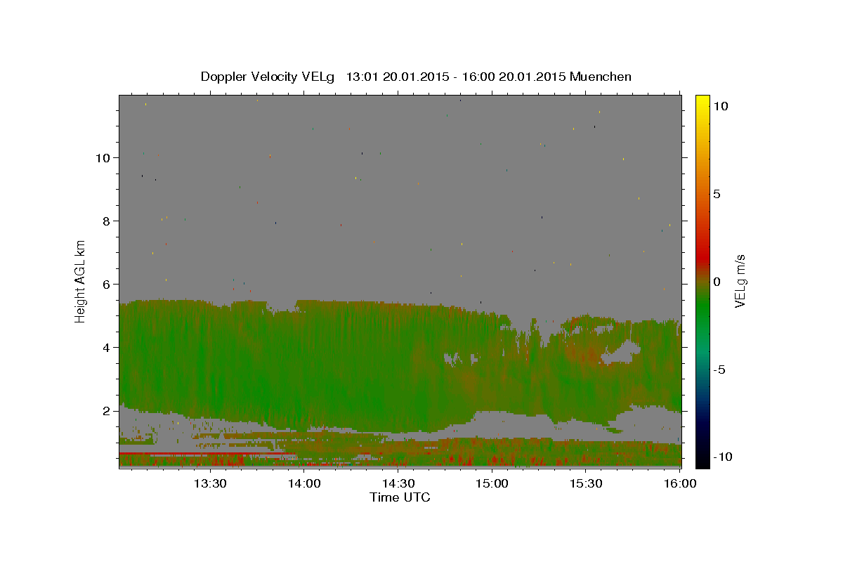Click the 'Height AGL km' axis label

80,281
